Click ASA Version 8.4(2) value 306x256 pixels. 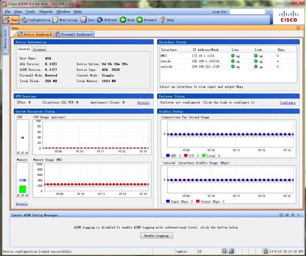pos(51,64)
